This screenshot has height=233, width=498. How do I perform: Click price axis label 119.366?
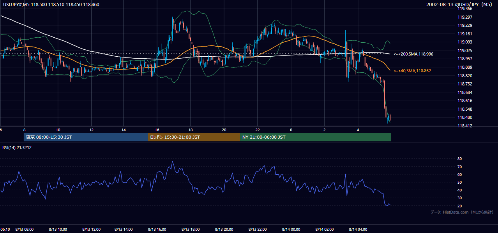point(465,9)
